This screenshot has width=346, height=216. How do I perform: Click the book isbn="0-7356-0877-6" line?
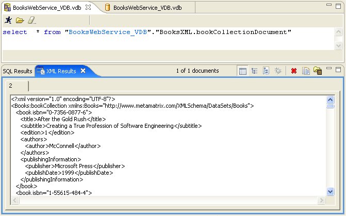(x=54, y=112)
